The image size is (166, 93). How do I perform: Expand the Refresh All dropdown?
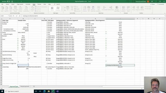click(x=32, y=11)
